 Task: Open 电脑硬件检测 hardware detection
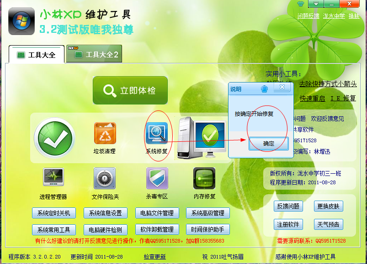(x=105, y=229)
